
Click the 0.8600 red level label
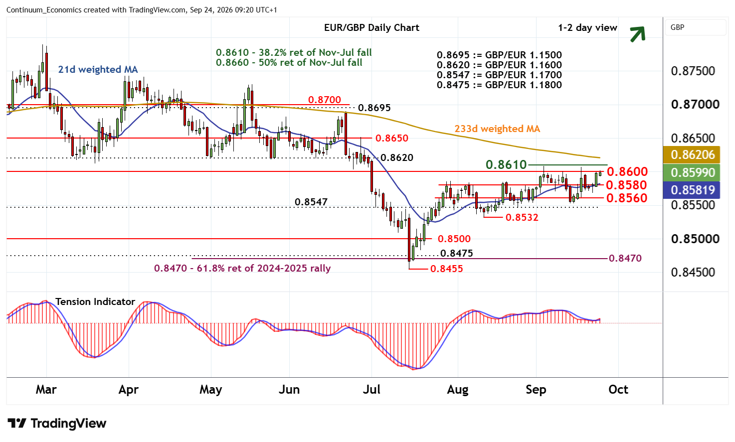(x=627, y=172)
